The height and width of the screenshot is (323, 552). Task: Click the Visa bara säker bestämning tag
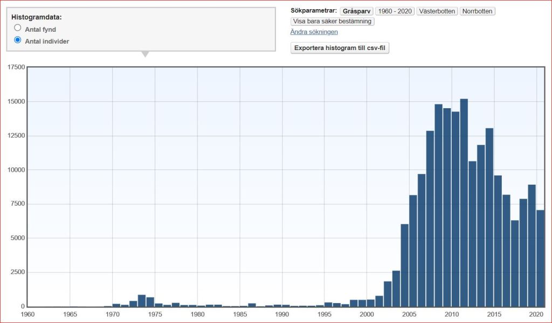pyautogui.click(x=332, y=22)
